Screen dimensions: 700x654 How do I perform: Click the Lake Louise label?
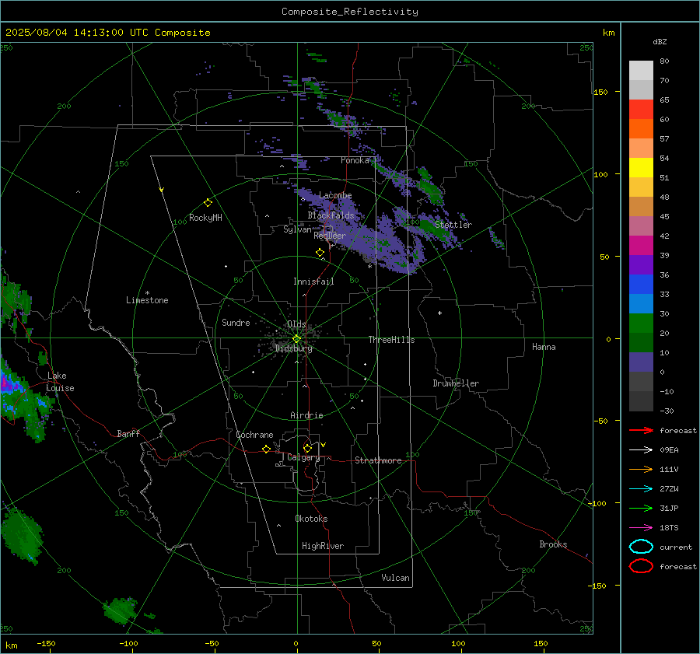(x=61, y=382)
